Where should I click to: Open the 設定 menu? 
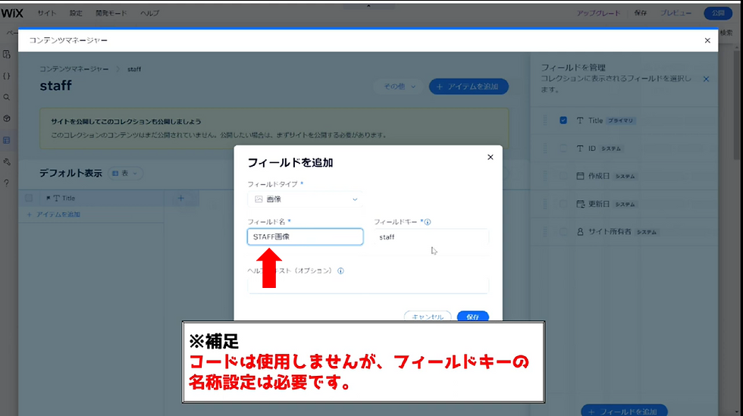[76, 14]
